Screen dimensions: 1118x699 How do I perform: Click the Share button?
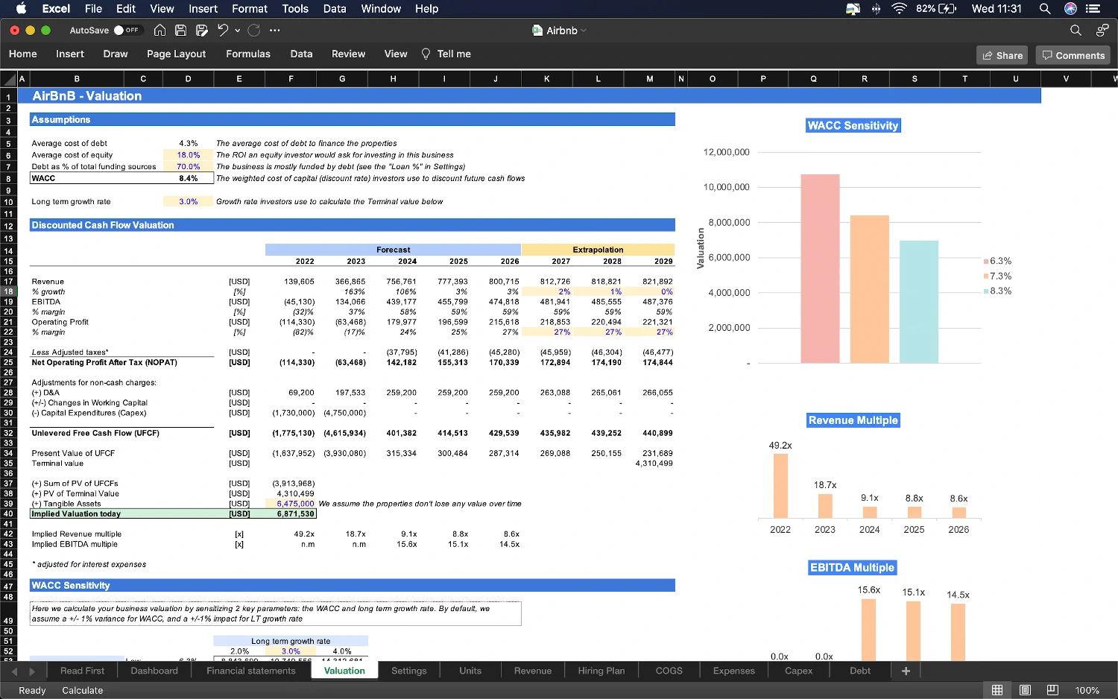[1002, 55]
